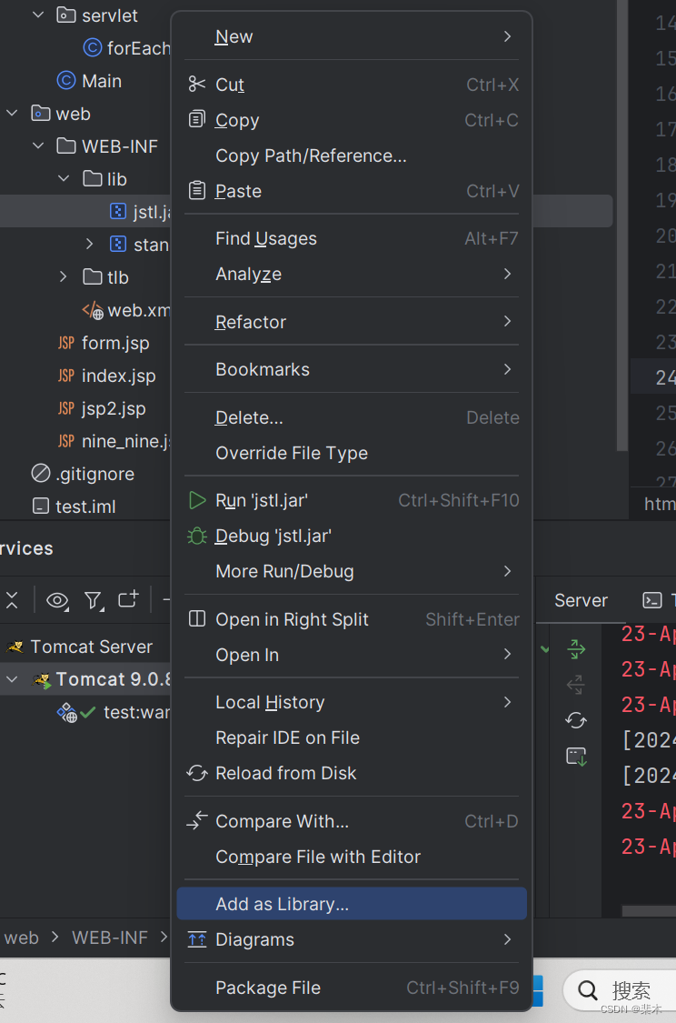Select Find Usages
The width and height of the screenshot is (676, 1023).
[352, 239]
